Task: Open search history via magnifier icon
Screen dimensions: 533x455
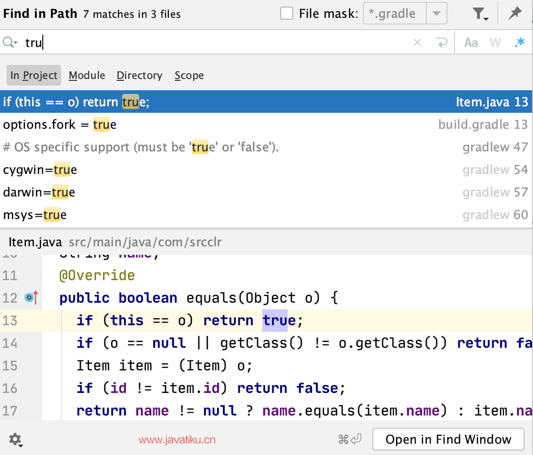Action: 10,43
